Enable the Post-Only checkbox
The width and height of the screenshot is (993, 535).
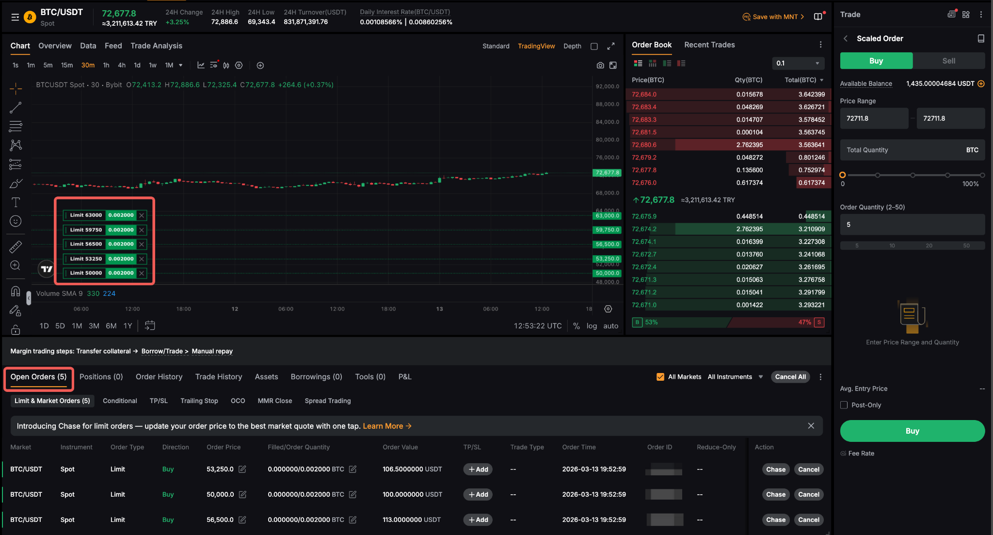[x=844, y=405]
